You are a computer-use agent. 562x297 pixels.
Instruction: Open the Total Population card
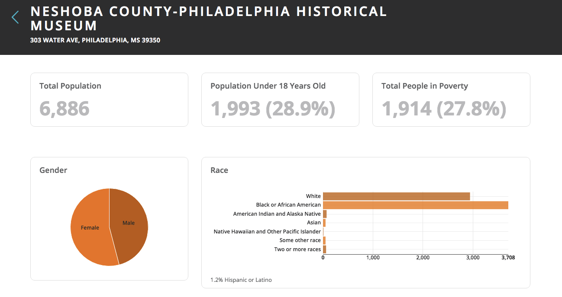coord(109,99)
